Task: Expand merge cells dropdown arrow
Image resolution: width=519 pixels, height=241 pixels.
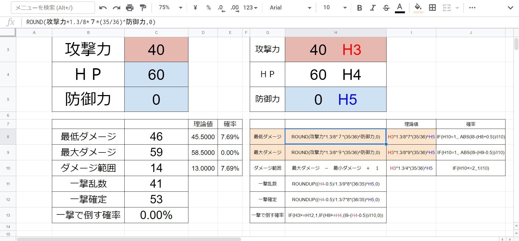Action: pyautogui.click(x=457, y=8)
